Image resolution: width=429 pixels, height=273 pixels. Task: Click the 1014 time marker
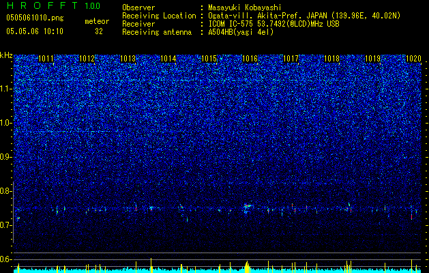click(168, 59)
